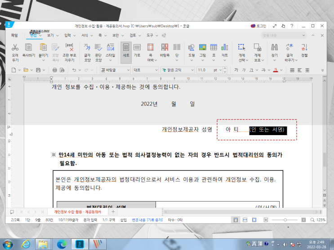The image size is (334, 250).
Task: Click 개체 보호 object protect icon
Action: [x=258, y=48]
